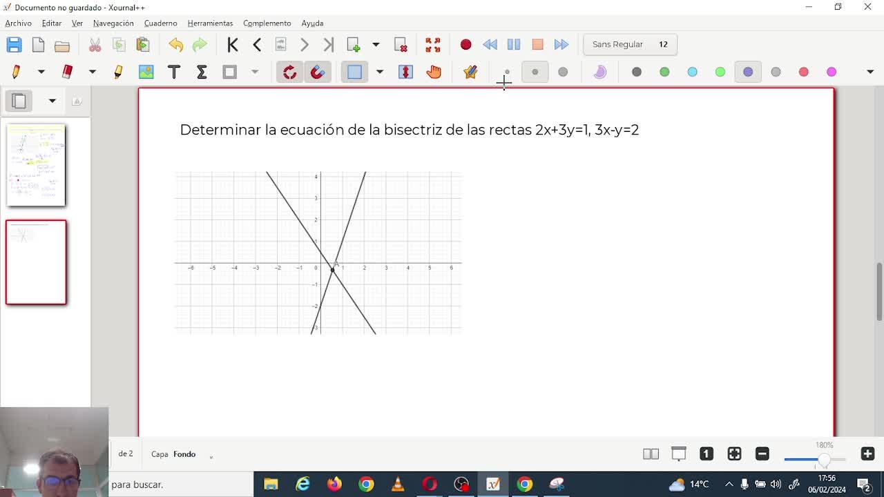884x497 pixels.
Task: Go to the first page
Action: (233, 45)
